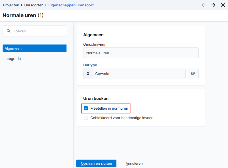Click the Annuleren link
Viewport: 228px width, 168px height.
point(134,163)
